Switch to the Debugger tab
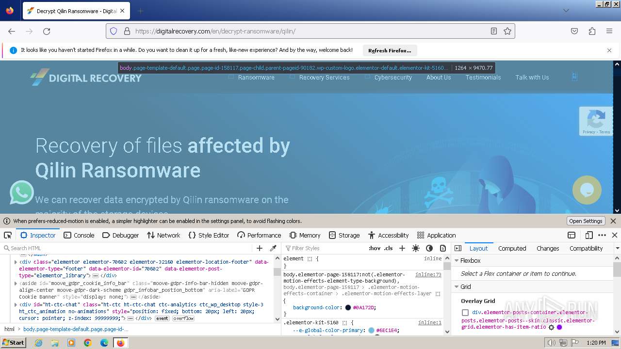 coord(121,235)
